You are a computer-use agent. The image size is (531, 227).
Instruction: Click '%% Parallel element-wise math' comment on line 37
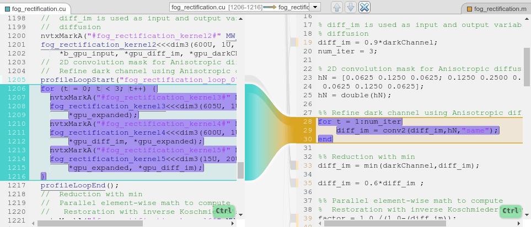click(x=410, y=201)
